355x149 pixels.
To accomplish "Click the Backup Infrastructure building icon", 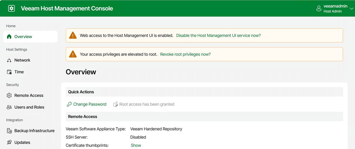I will 9,131.
